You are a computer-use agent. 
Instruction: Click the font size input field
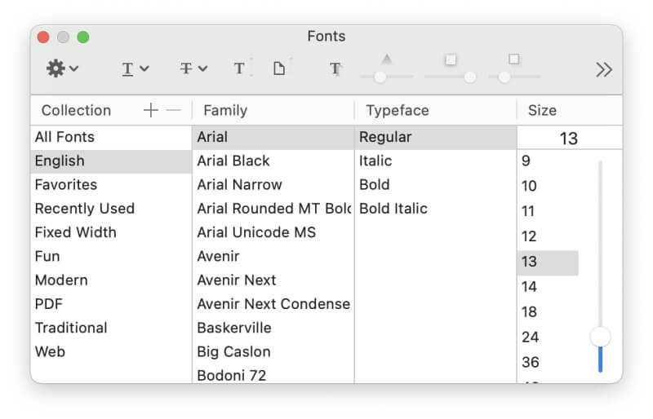point(569,138)
